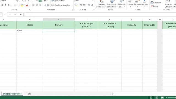The width and height of the screenshot is (176, 99).
Task: Click the Código header cell
Action: 30,25
